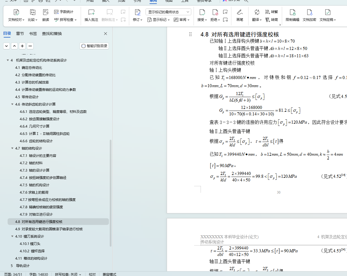This screenshot has height=276, width=347.
Task: Switch to the 目录 navigation tab
Action: click(x=7, y=34)
